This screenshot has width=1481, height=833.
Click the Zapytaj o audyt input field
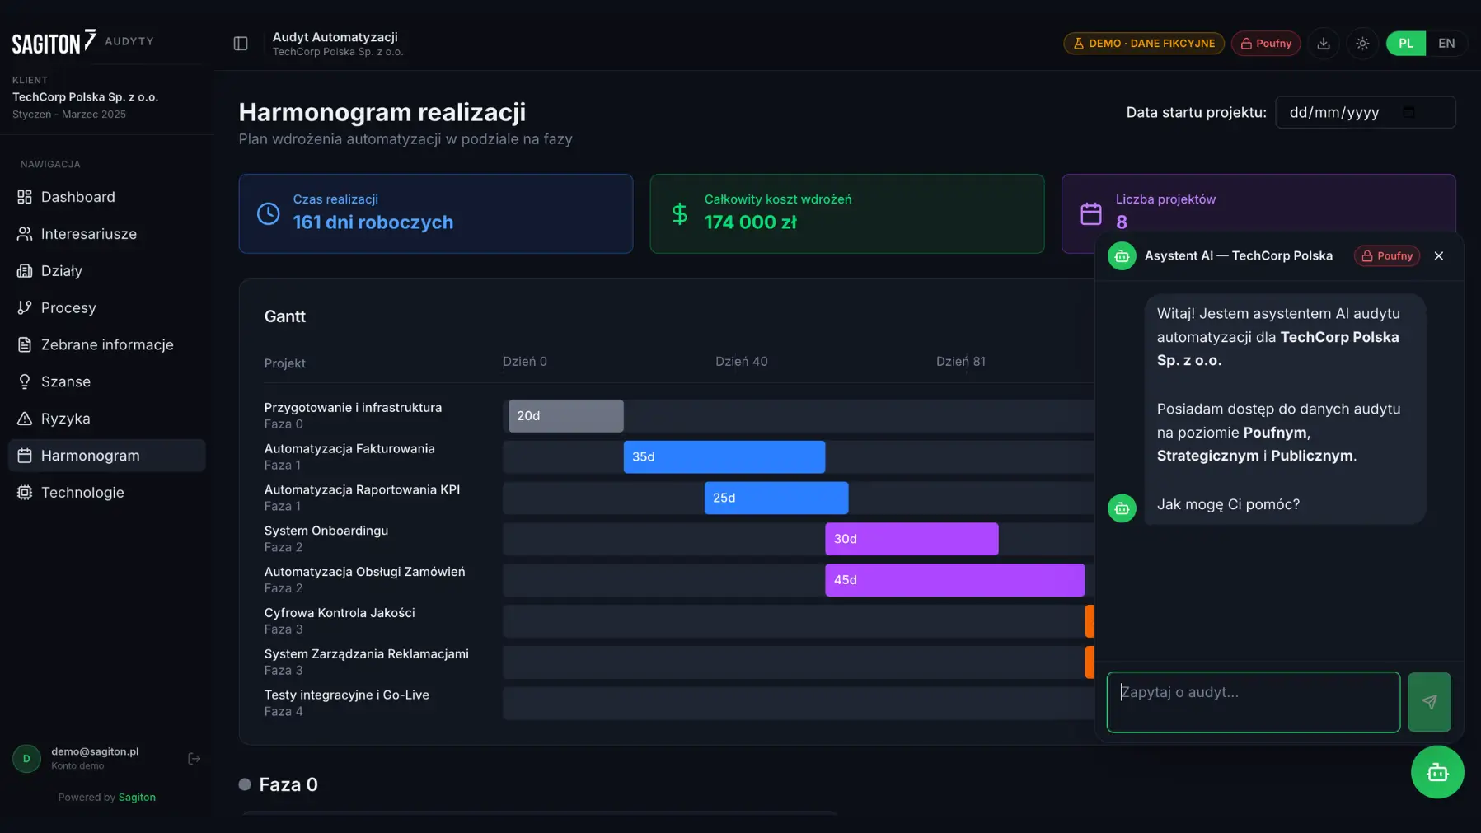click(1252, 701)
